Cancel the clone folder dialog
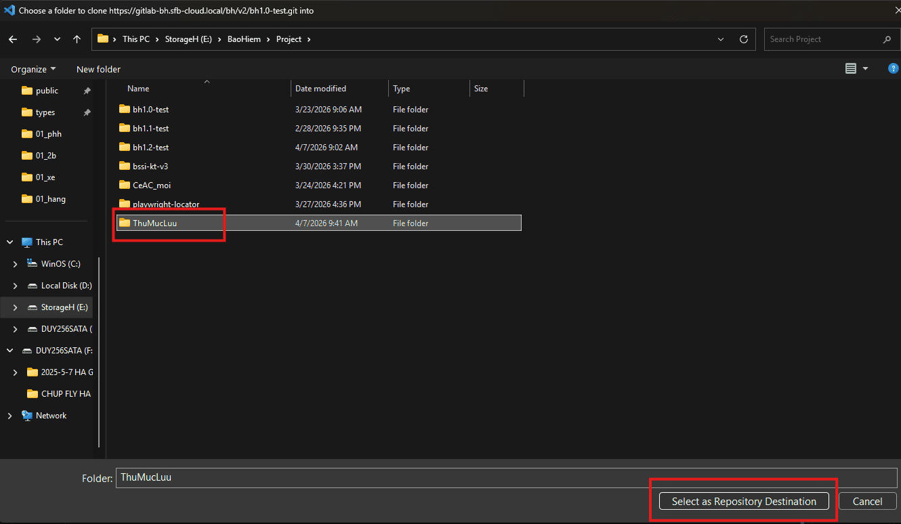901x524 pixels. point(867,502)
